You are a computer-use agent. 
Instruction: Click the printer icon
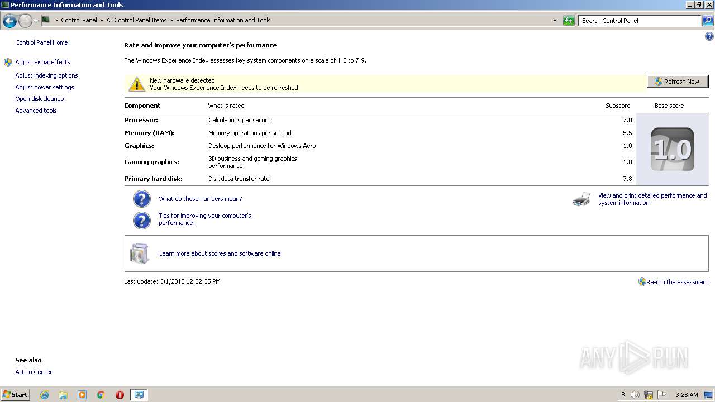click(x=581, y=199)
